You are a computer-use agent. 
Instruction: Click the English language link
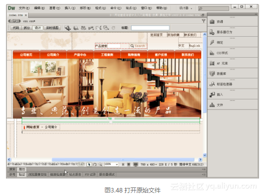pyautogui.click(x=194, y=46)
